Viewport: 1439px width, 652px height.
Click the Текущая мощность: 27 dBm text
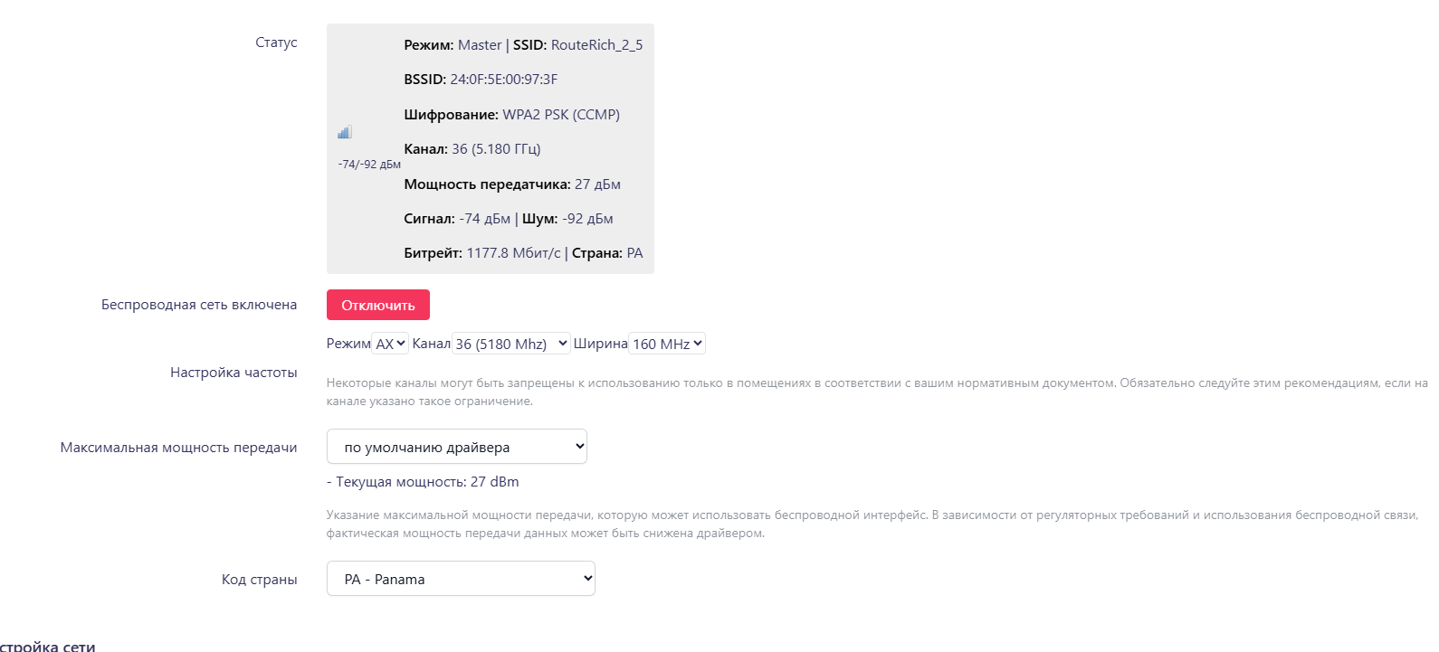click(423, 482)
